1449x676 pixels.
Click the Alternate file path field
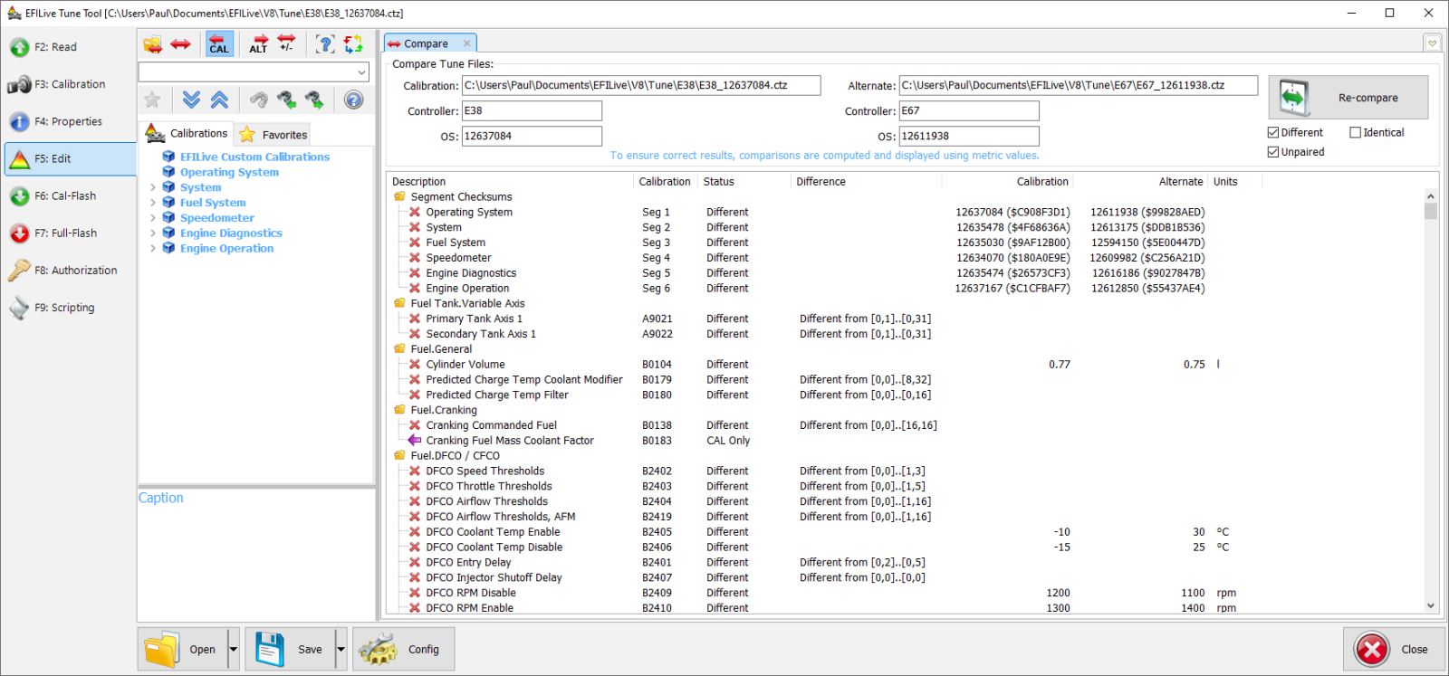[x=1079, y=85]
